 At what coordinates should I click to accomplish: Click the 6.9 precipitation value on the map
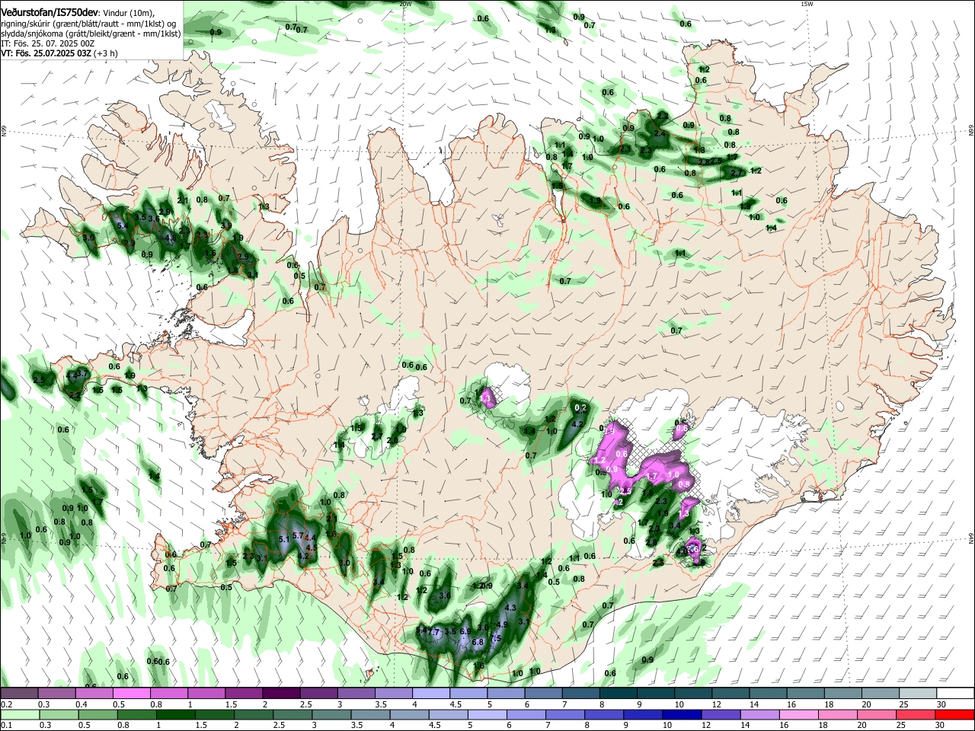[465, 632]
